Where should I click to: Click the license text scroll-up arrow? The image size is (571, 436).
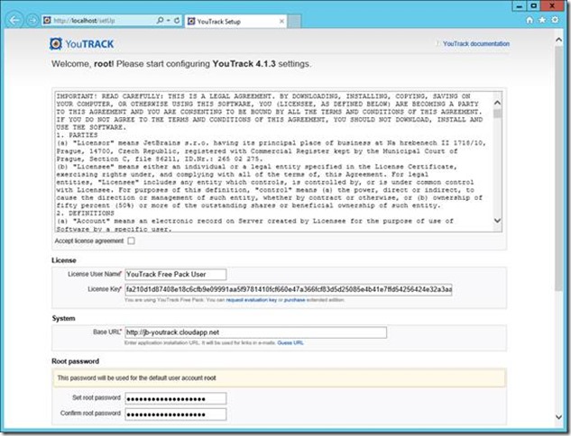pos(497,103)
